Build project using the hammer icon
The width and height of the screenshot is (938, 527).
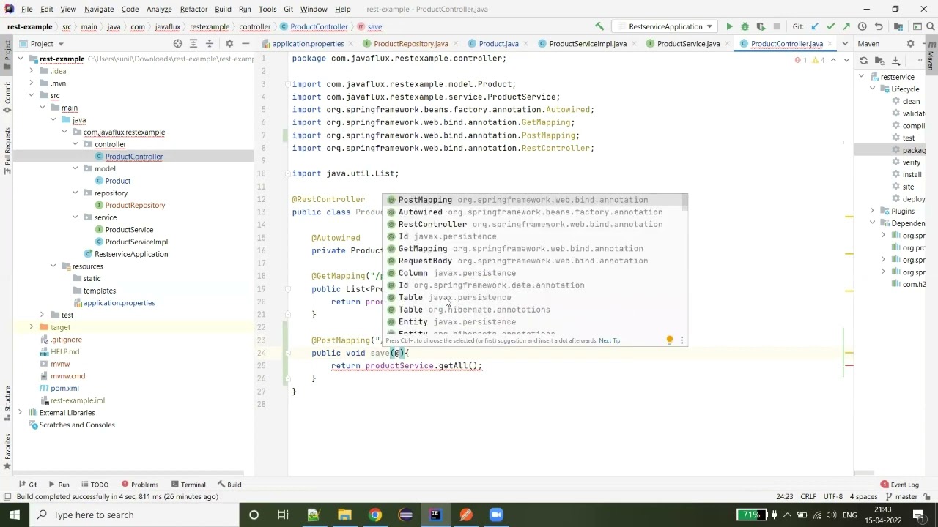point(599,27)
